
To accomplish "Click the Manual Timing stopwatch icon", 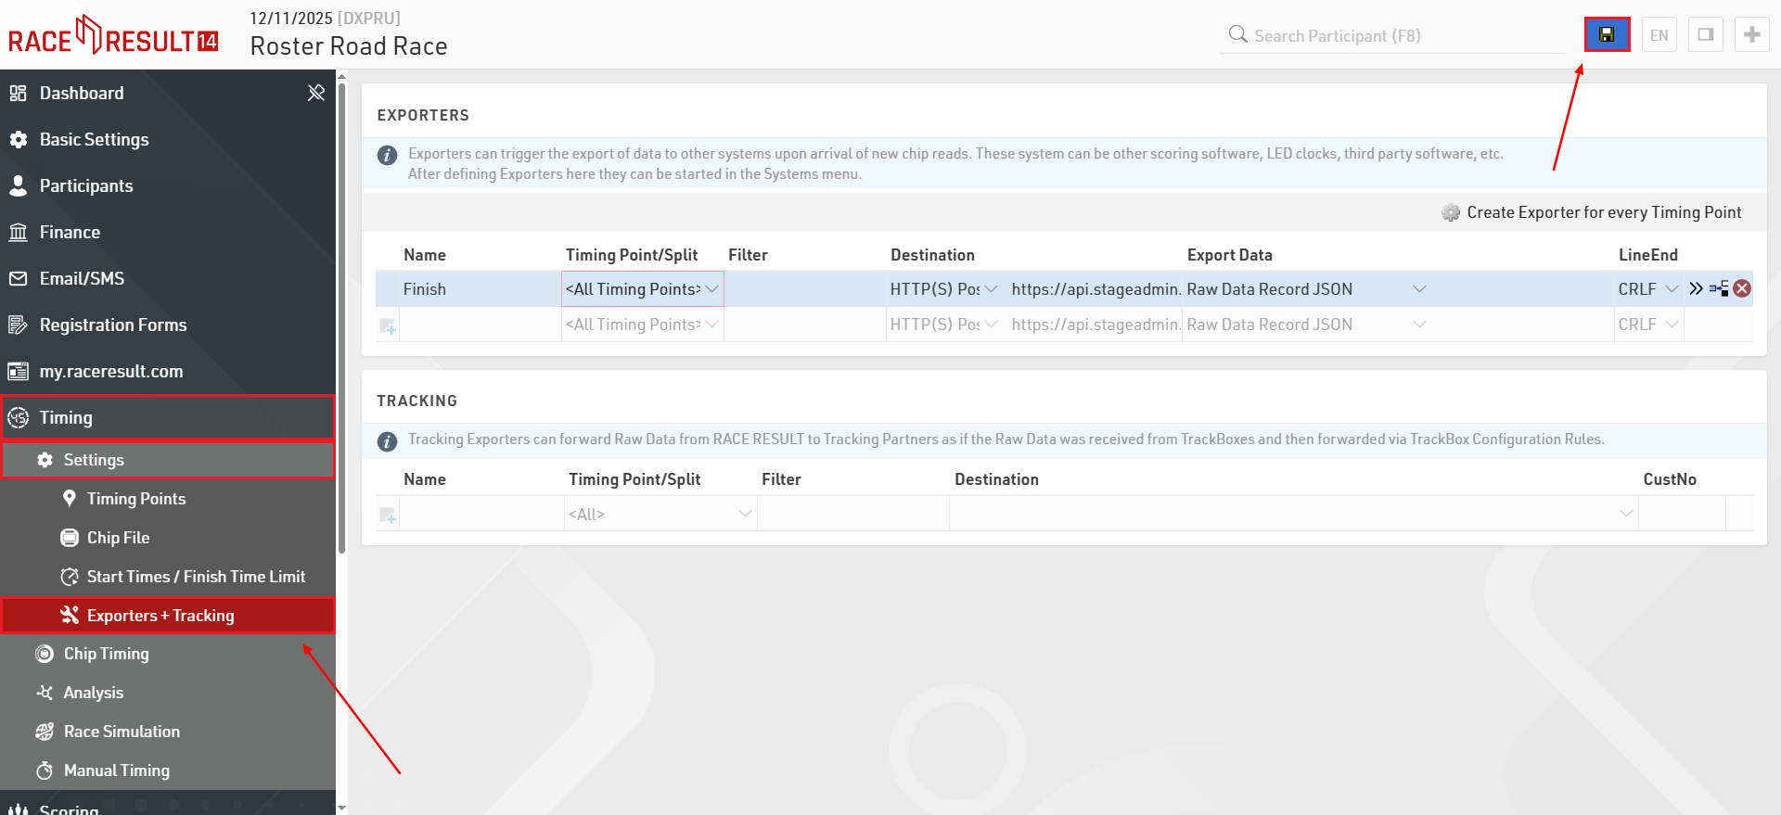I will click(x=45, y=770).
